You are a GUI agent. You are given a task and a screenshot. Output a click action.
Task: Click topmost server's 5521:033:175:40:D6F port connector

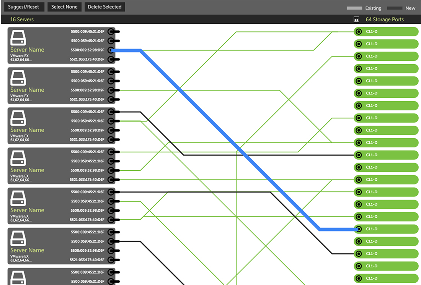click(111, 59)
